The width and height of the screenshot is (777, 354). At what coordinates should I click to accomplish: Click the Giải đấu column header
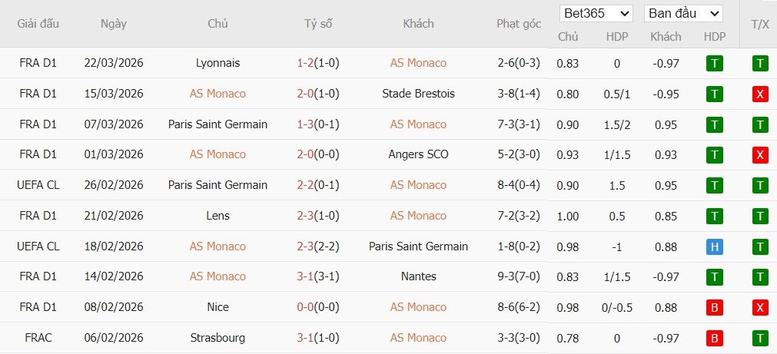click(38, 24)
